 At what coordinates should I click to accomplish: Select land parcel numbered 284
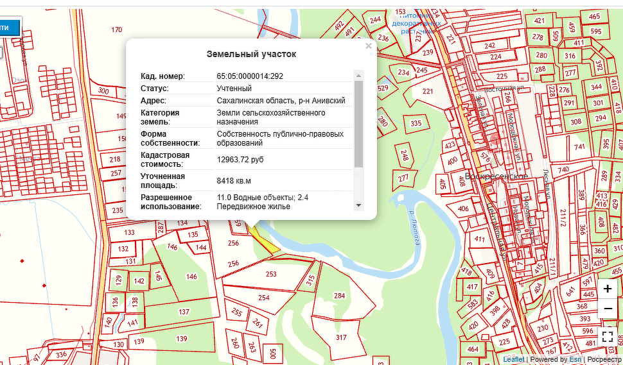click(339, 295)
